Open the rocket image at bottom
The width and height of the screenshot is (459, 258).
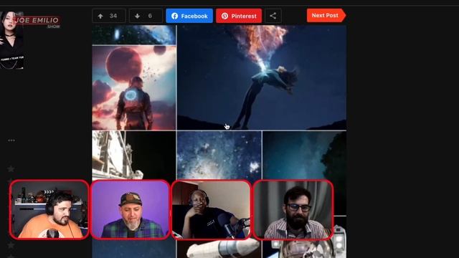pyautogui.click(x=219, y=249)
